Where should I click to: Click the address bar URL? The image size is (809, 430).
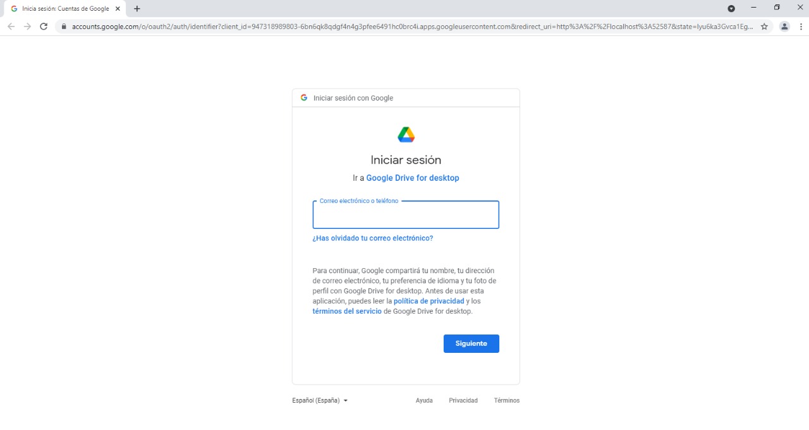(x=412, y=27)
